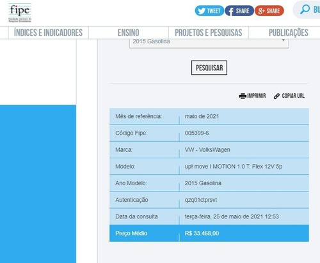Image resolution: width=320 pixels, height=263 pixels.
Task: Click the Mês de referência row
Action: [x=209, y=116]
